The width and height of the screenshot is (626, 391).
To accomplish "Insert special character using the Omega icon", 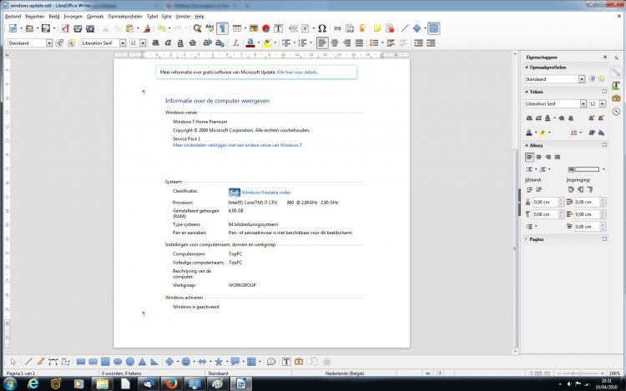I will click(322, 28).
